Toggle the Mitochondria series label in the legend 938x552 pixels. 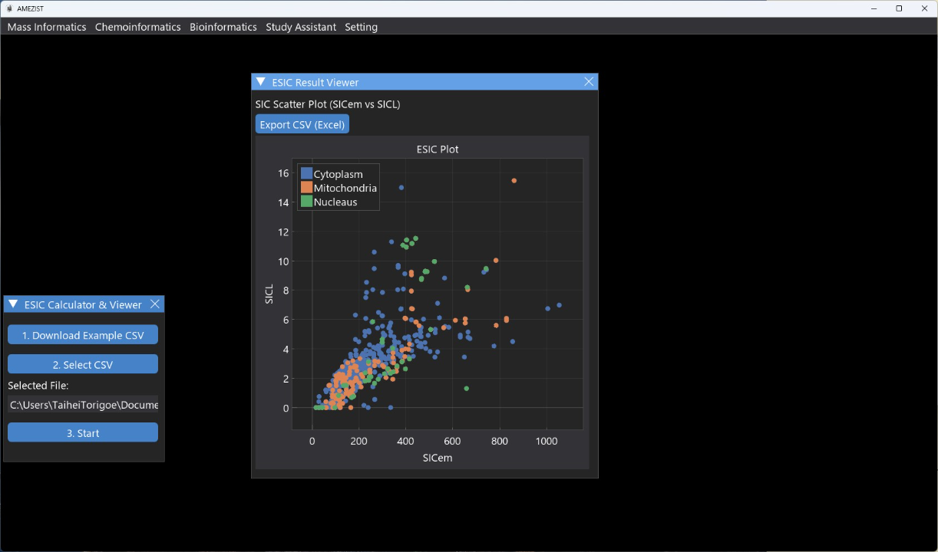click(345, 188)
